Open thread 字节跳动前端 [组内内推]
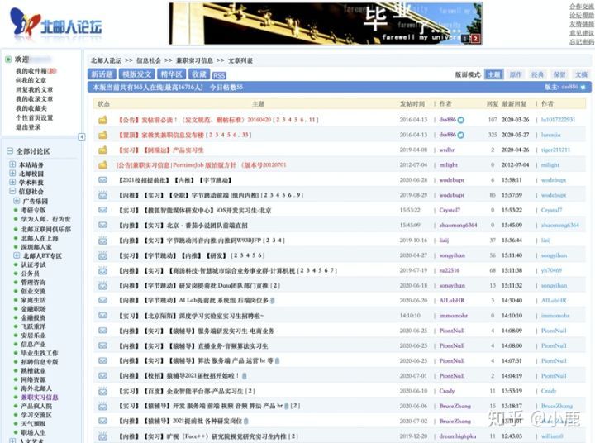This screenshot has width=595, height=443. point(189,195)
